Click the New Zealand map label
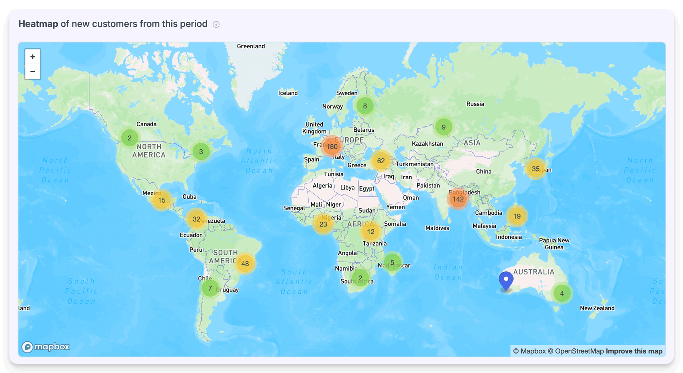Viewport: 683px width, 373px height. point(597,308)
